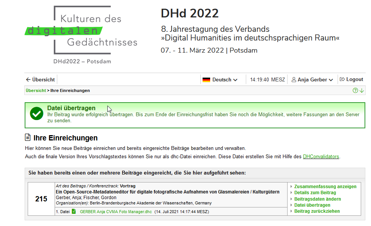Open the DHConvalidators link
371x226 pixels.
click(x=321, y=157)
